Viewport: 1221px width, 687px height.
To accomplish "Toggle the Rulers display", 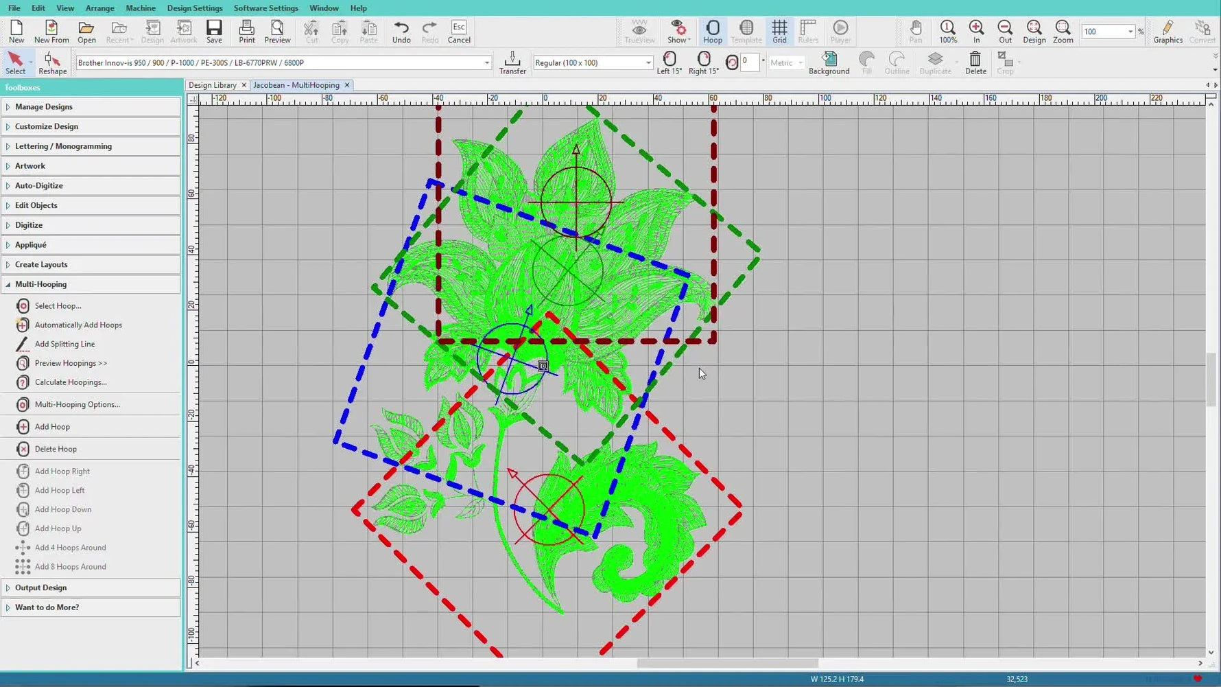I will click(x=808, y=31).
